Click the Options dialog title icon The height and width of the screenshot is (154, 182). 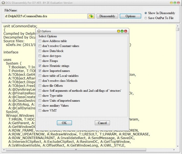click(39, 31)
